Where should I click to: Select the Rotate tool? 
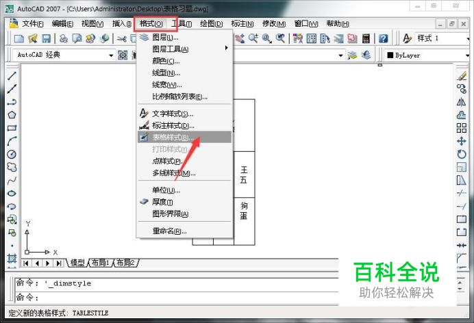(x=461, y=154)
